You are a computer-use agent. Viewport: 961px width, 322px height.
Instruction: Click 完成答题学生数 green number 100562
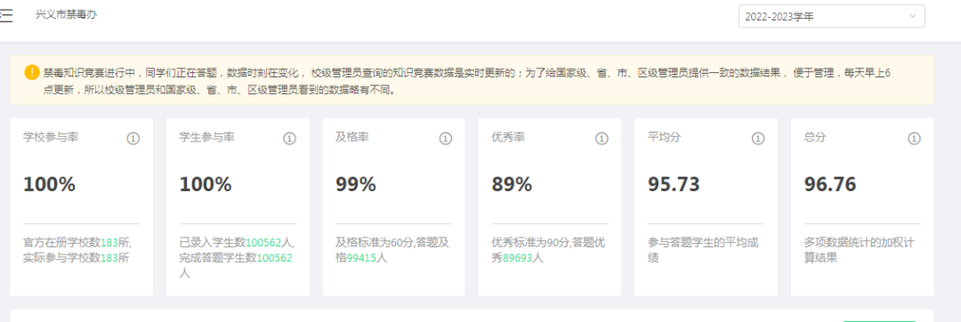[x=274, y=258]
